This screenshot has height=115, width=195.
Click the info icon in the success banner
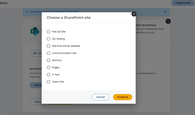27,12
